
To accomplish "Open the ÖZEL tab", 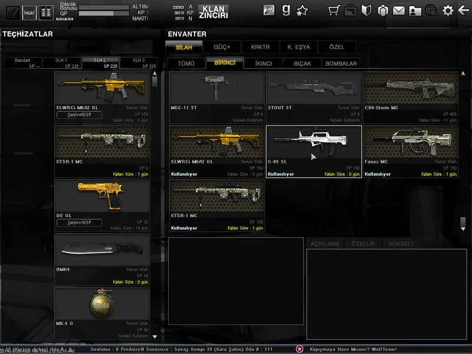I will 336,47.
